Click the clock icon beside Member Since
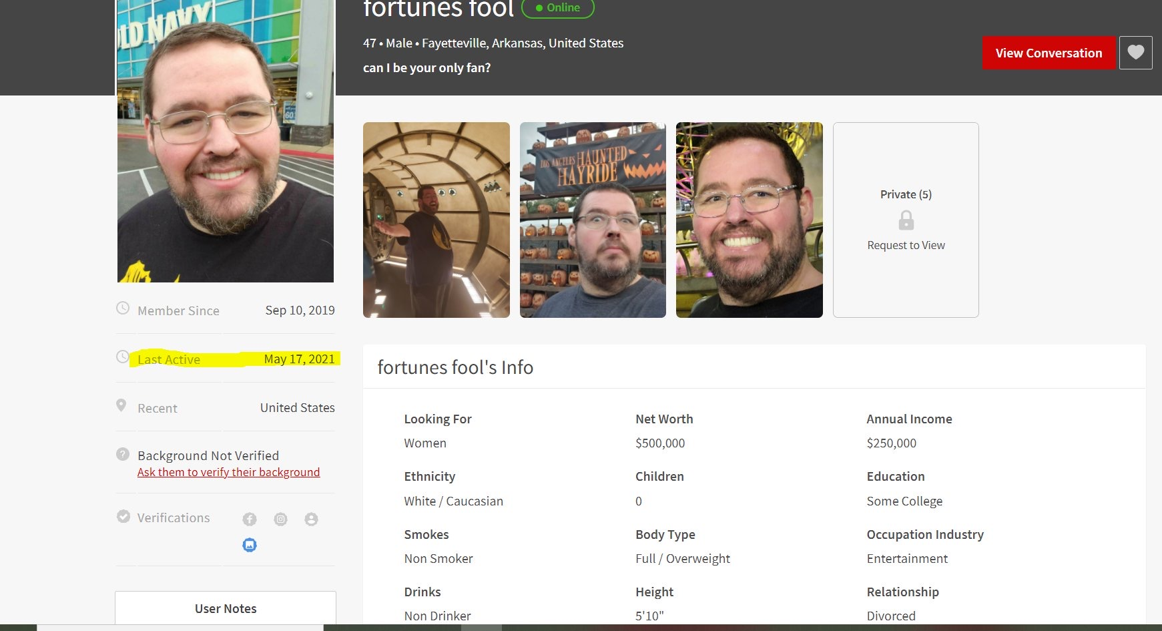This screenshot has height=631, width=1162. click(123, 308)
